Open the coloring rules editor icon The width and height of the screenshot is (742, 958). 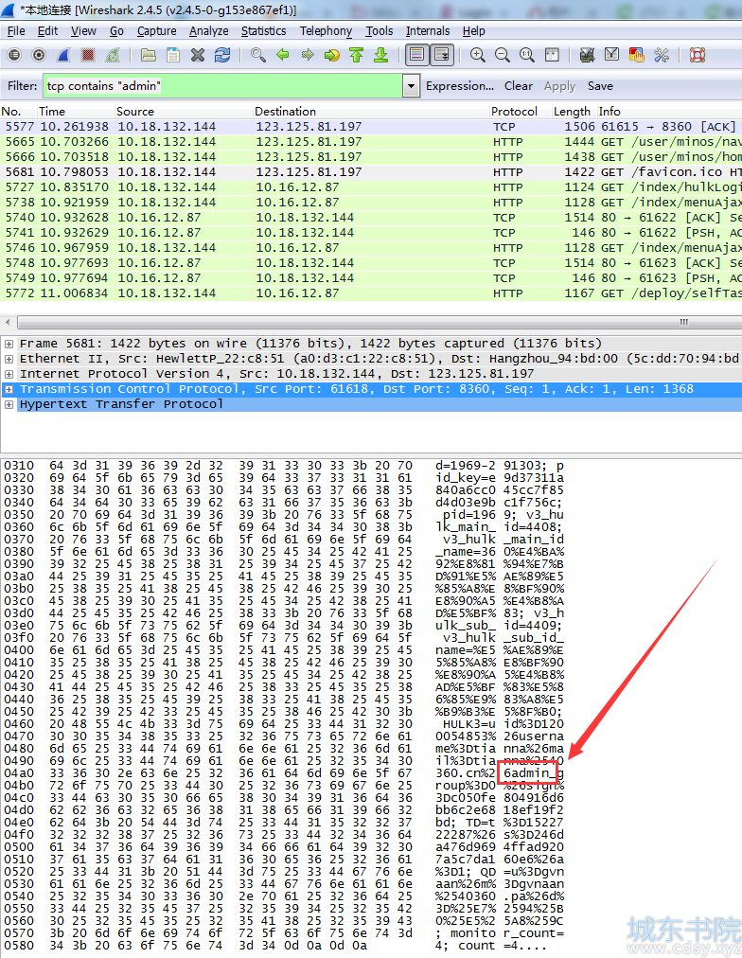tap(636, 55)
